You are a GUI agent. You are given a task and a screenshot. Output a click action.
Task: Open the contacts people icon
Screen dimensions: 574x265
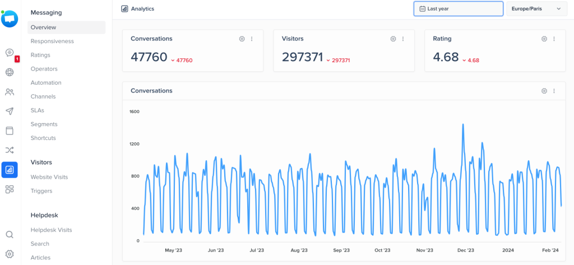(x=10, y=92)
